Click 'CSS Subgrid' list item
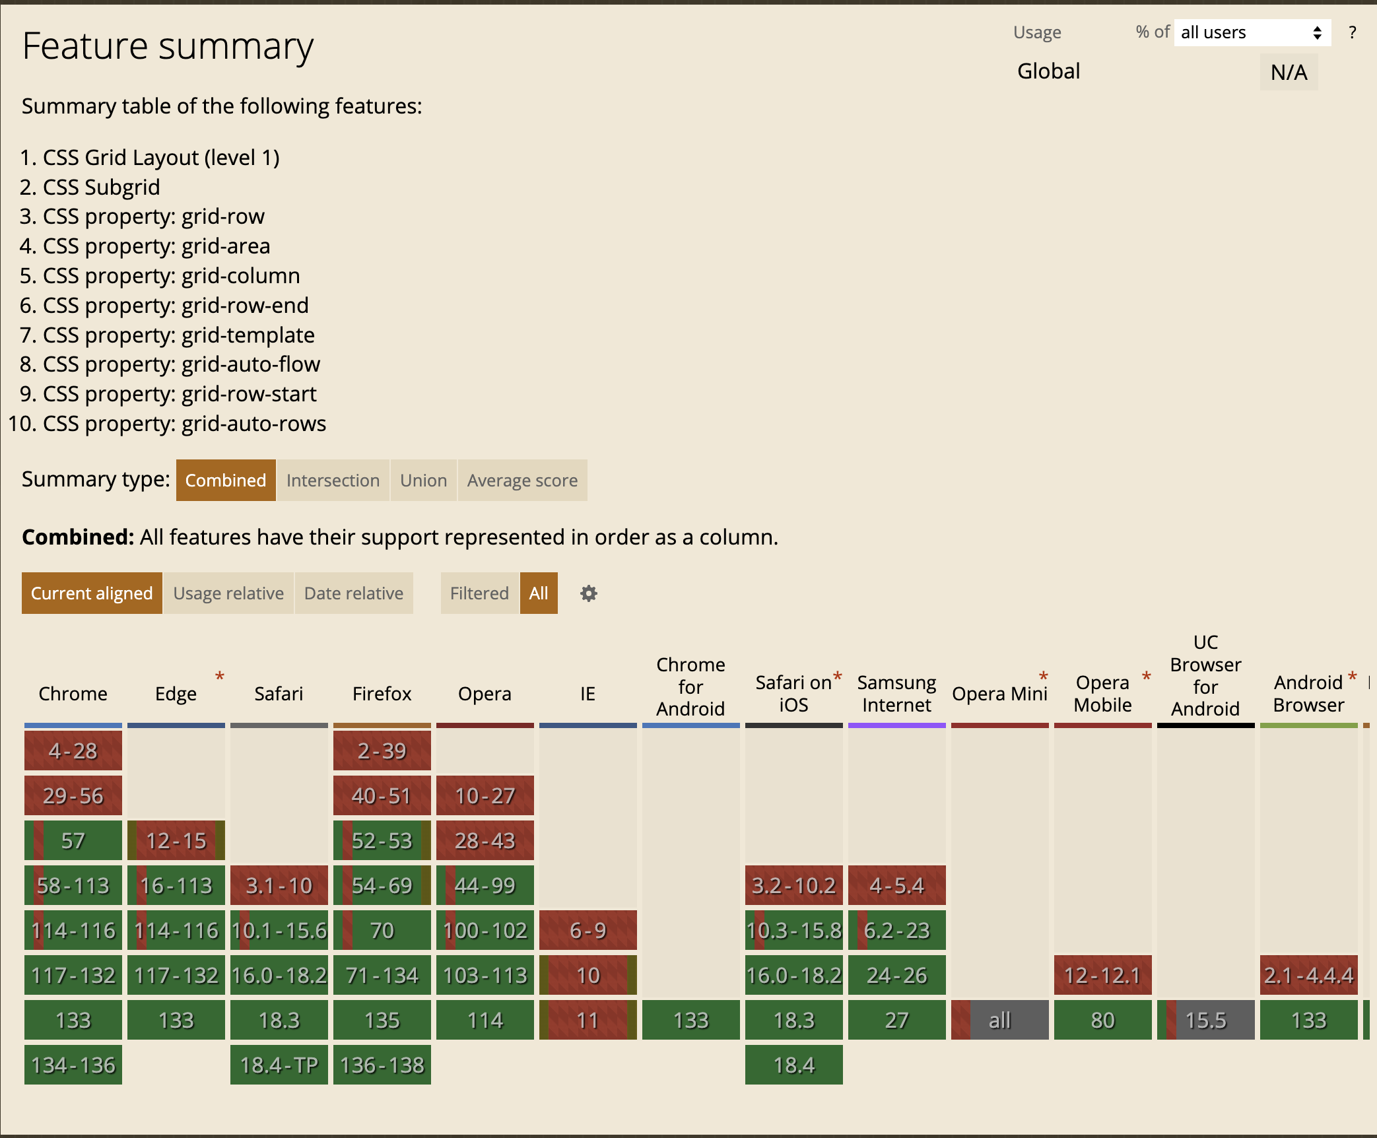The image size is (1377, 1138). point(102,187)
